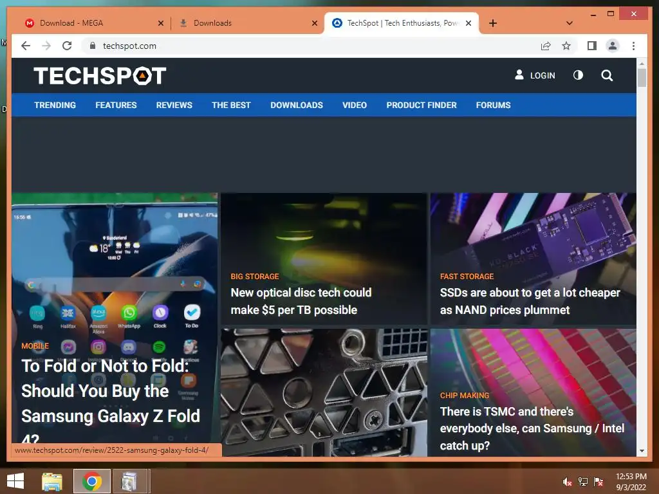Image resolution: width=659 pixels, height=494 pixels.
Task: Toggle TechSpot dark/light theme
Action: (x=578, y=75)
